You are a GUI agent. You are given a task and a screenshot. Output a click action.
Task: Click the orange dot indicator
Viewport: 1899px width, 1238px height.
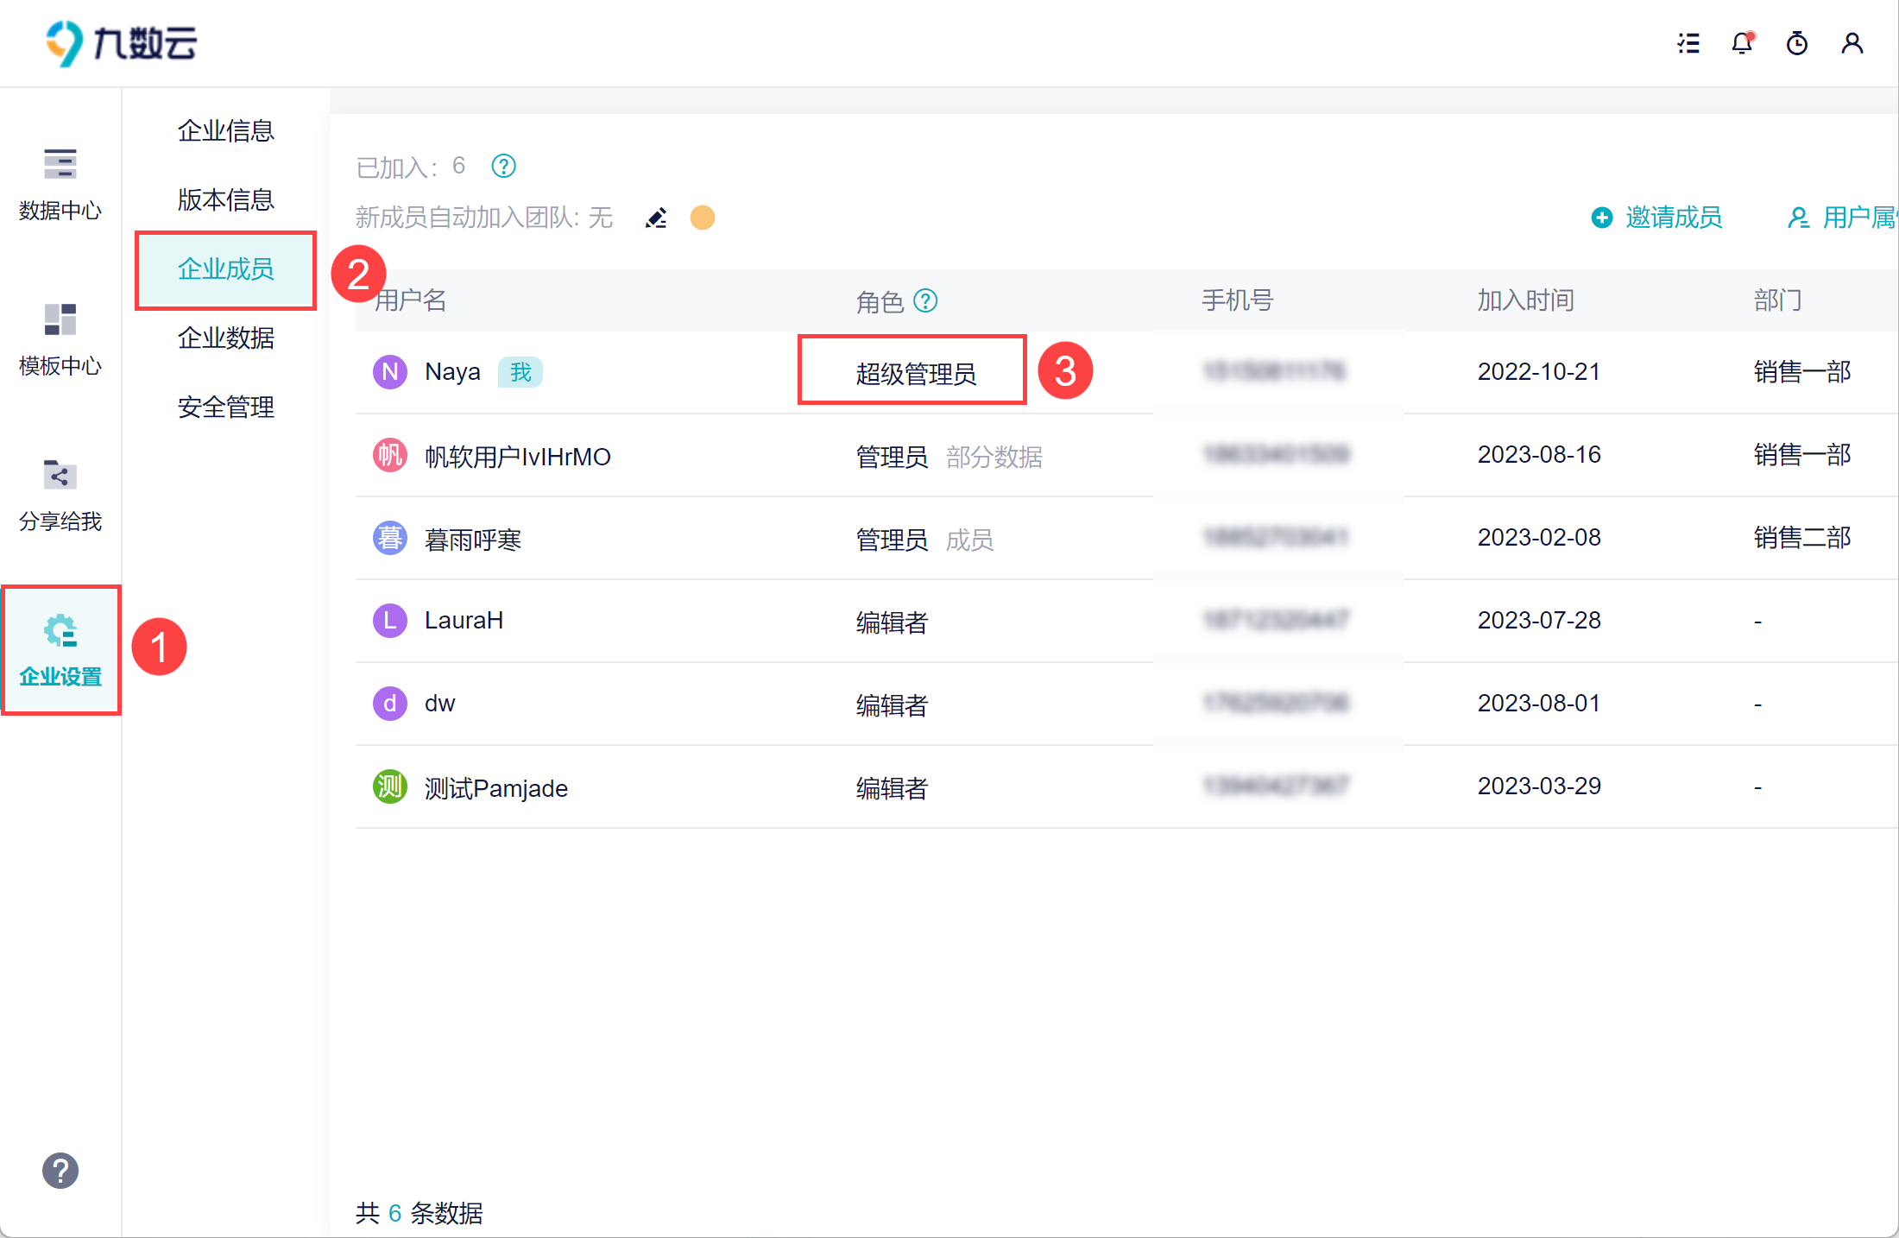click(703, 218)
